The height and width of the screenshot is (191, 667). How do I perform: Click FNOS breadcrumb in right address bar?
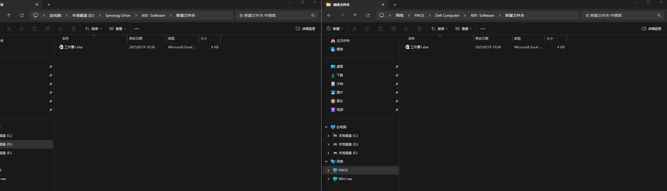pyautogui.click(x=419, y=15)
